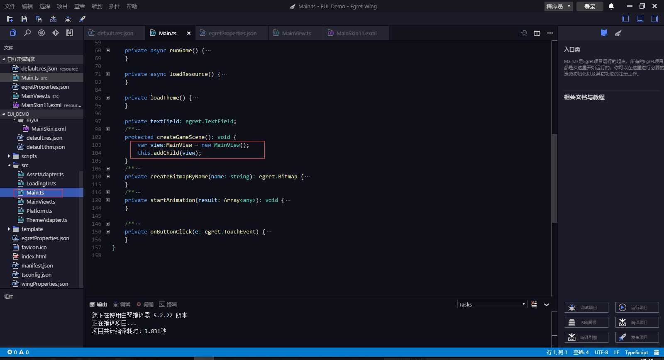
Task: Click the 登录 login button
Action: pyautogui.click(x=590, y=6)
